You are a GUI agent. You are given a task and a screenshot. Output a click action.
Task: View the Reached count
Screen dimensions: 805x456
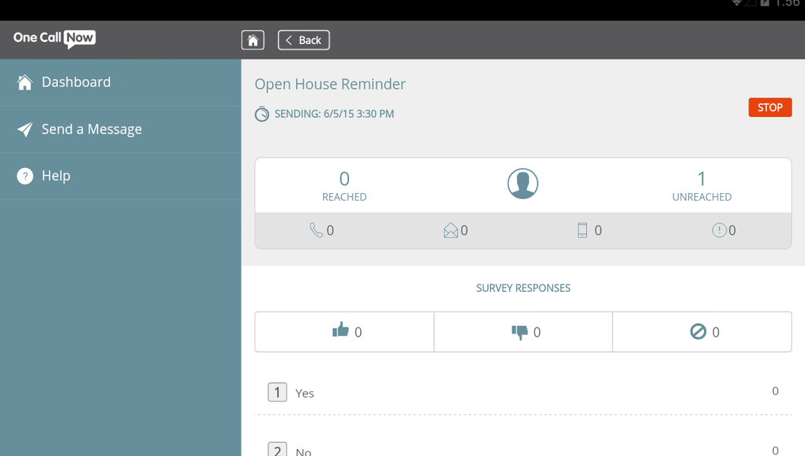tap(344, 185)
